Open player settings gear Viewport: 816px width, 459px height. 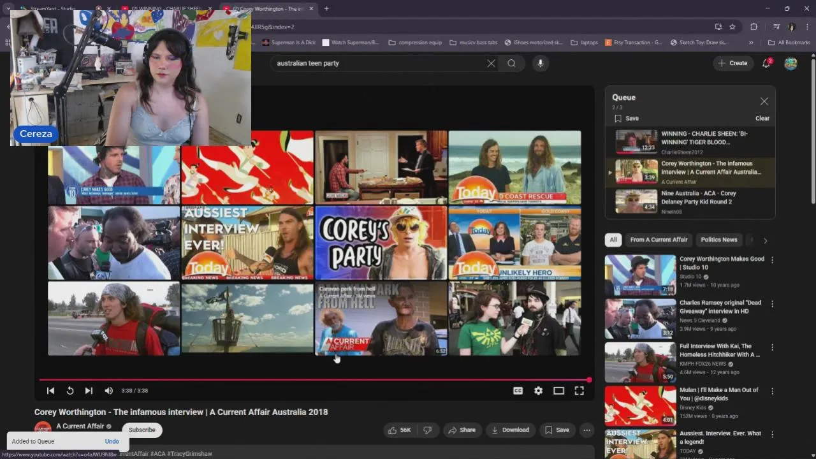538,391
